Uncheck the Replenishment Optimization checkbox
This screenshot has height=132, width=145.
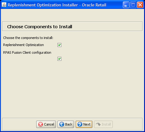pyautogui.click(x=59, y=45)
